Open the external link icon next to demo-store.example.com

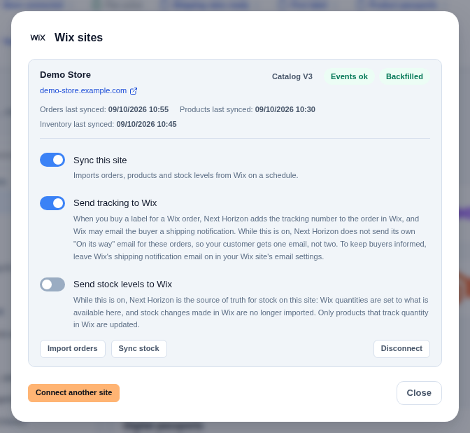134,91
